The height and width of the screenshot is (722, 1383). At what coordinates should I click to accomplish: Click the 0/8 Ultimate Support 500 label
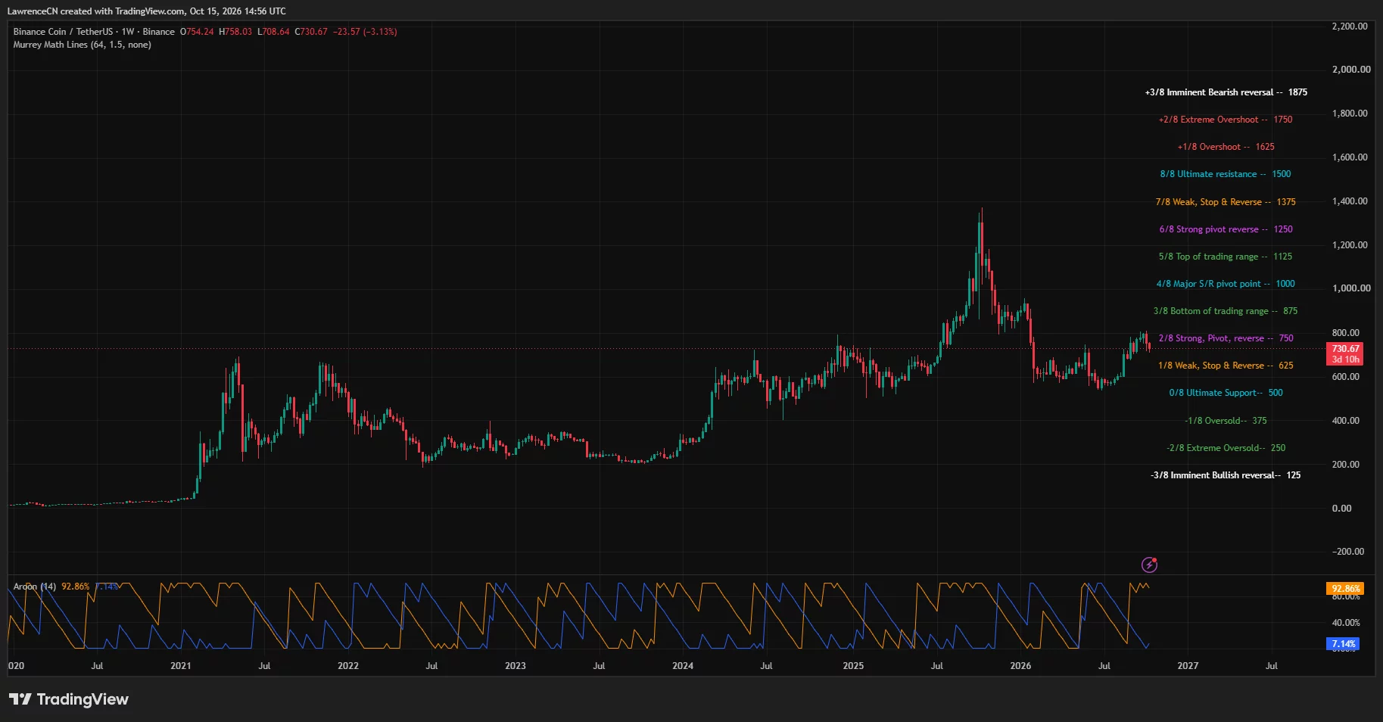(x=1226, y=393)
